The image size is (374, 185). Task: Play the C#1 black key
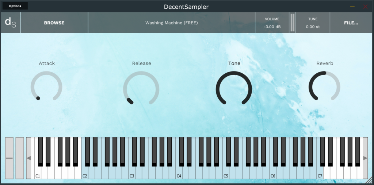click(x=40, y=152)
